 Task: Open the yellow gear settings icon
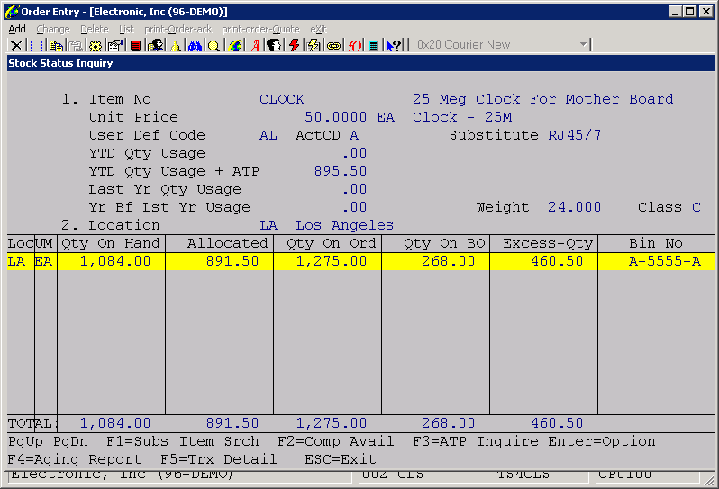coord(96,45)
